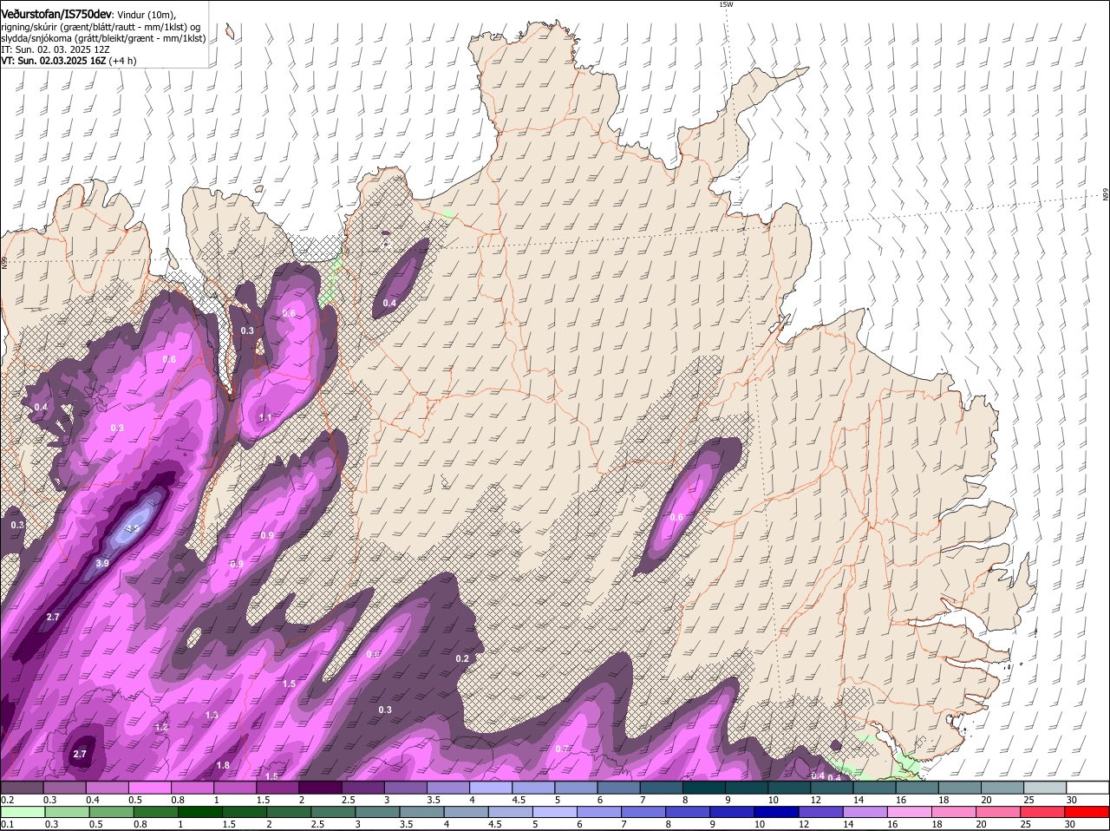
Task: Click the 0.2 value inside the map
Action: [462, 658]
